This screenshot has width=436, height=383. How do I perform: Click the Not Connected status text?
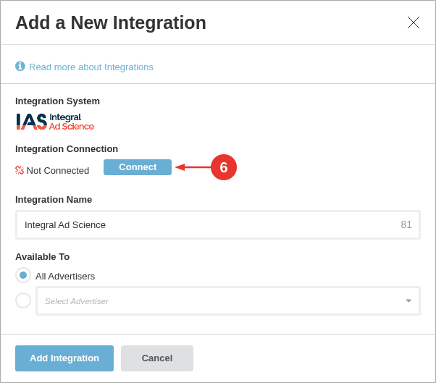58,170
